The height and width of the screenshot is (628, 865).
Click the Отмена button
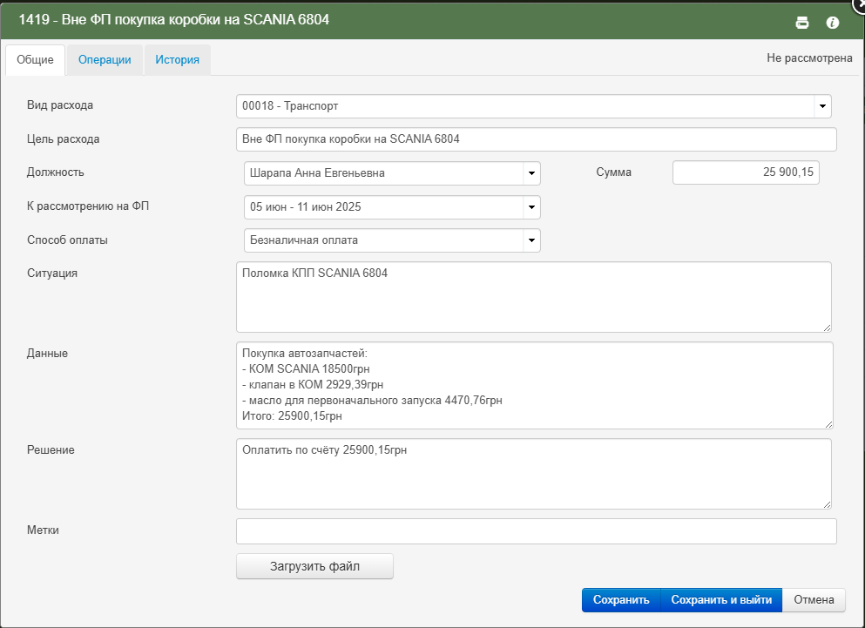(x=814, y=600)
